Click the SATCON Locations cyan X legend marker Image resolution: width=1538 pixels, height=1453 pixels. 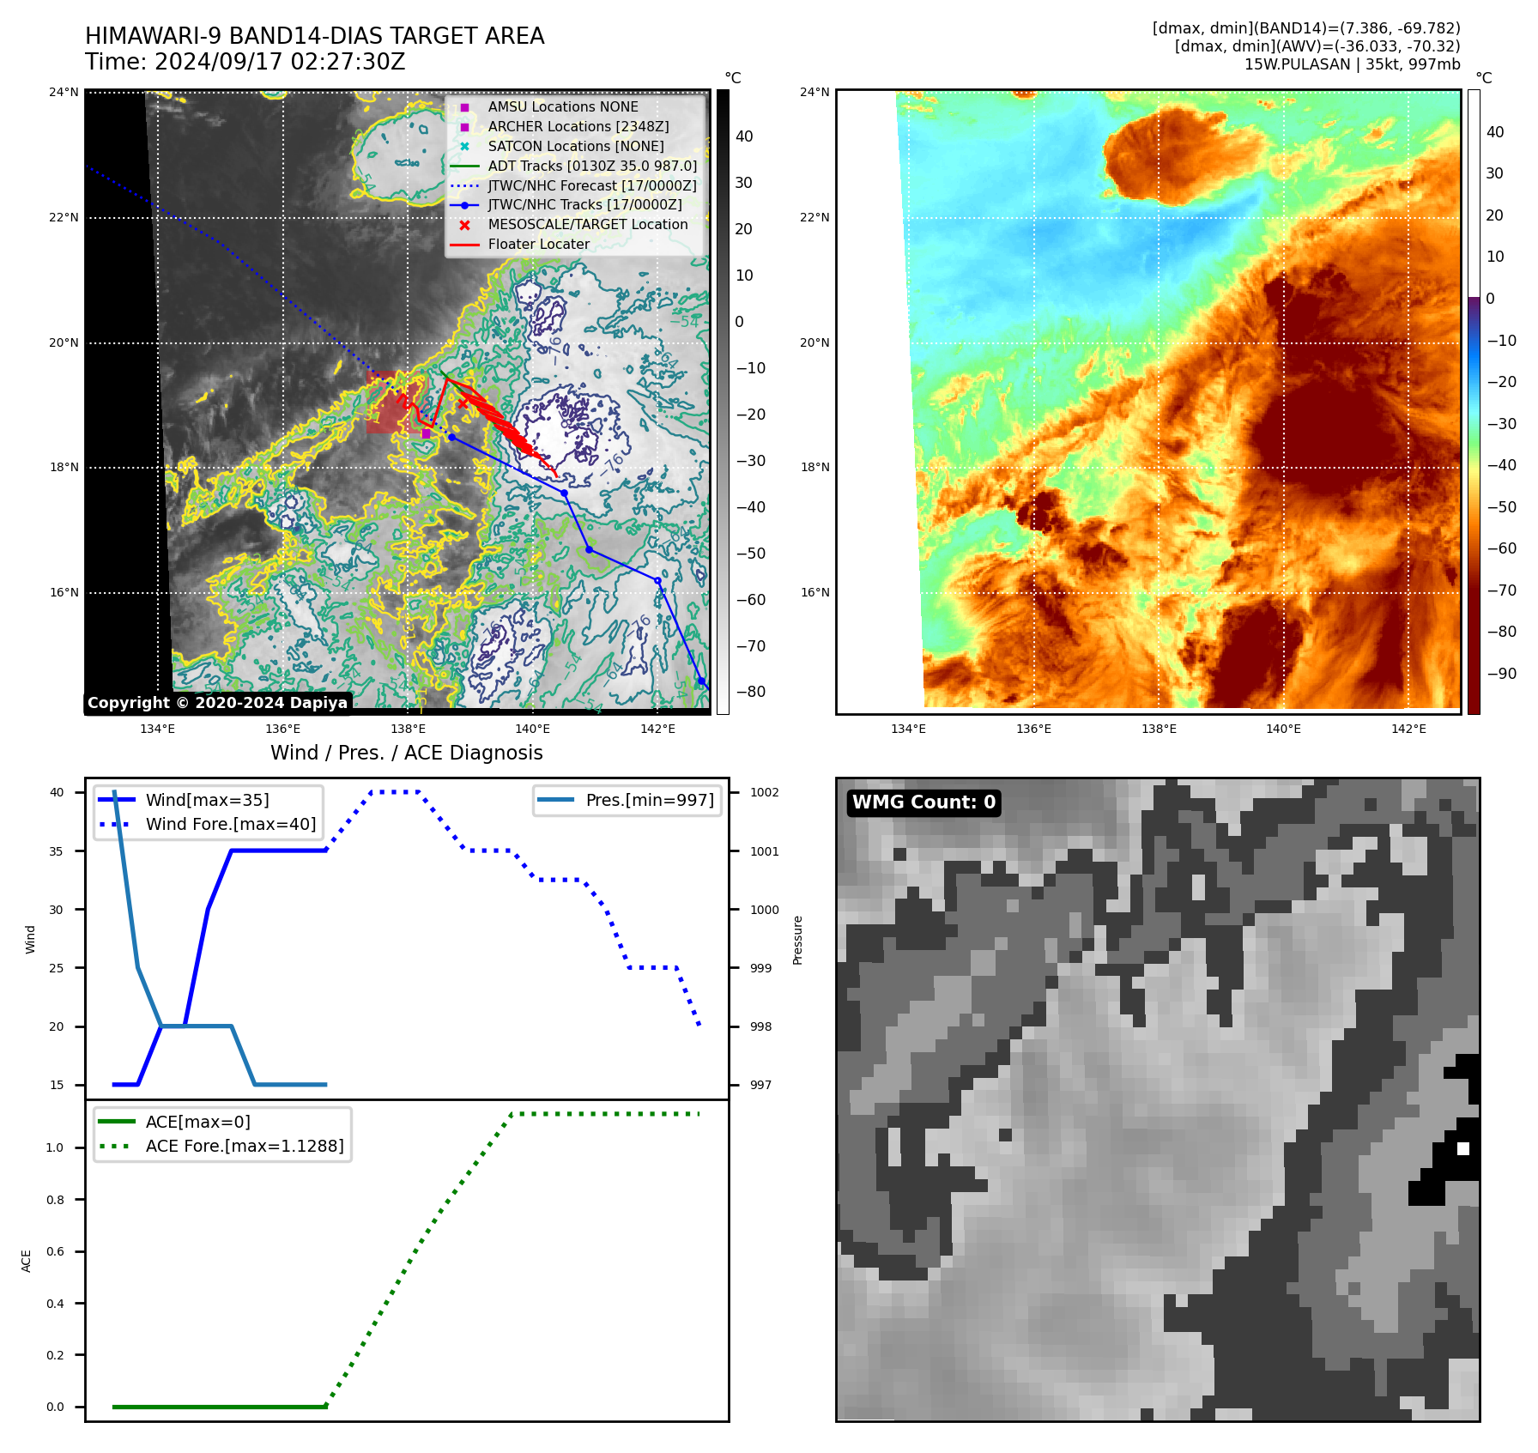(464, 147)
